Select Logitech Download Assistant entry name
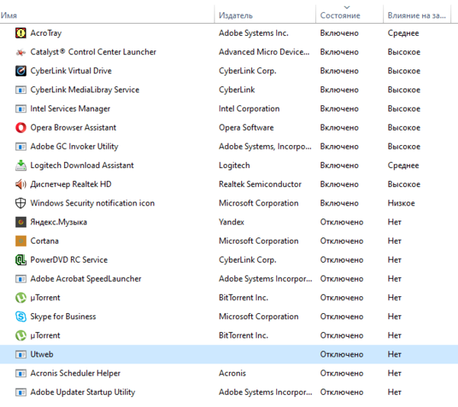458x407 pixels. click(x=82, y=166)
